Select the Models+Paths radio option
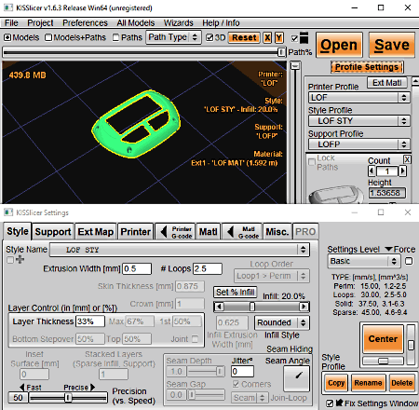419x410 pixels. point(48,37)
